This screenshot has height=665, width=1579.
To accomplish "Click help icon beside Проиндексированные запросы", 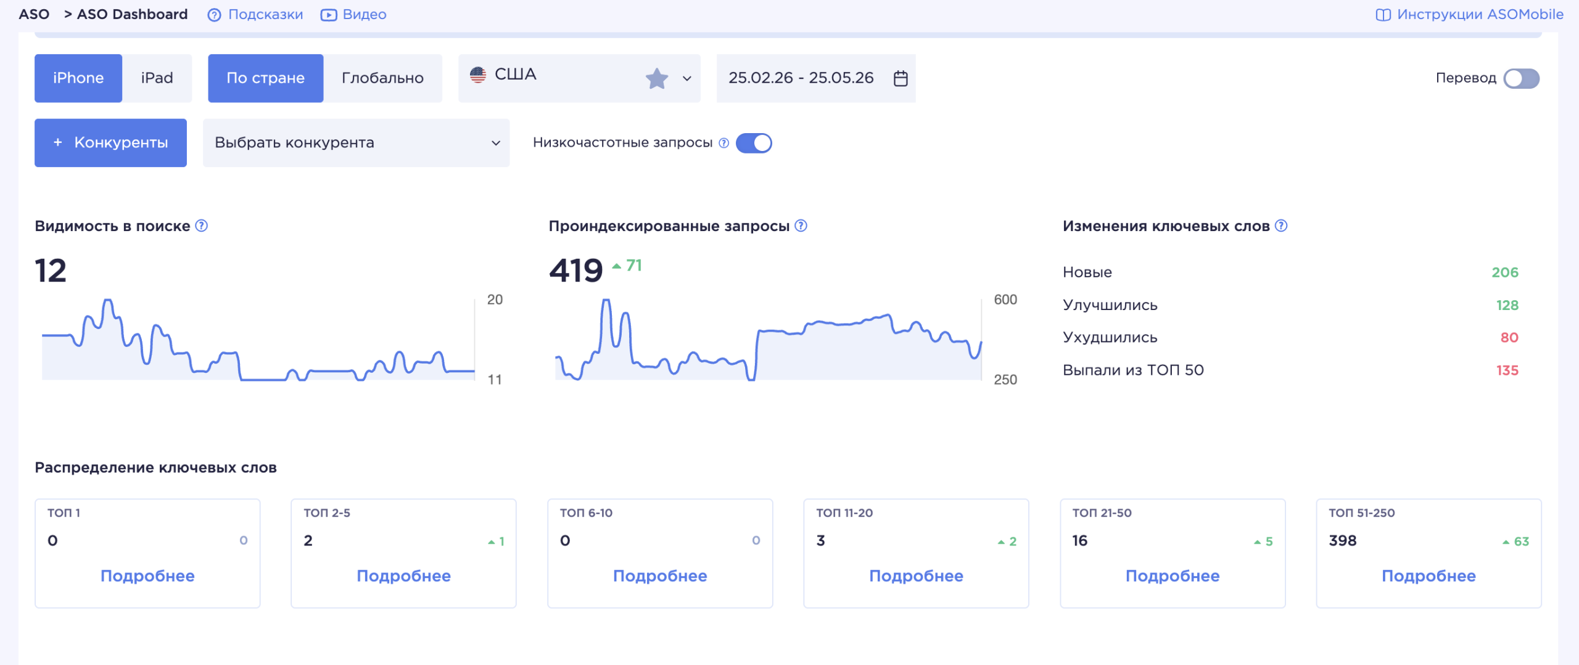I will [801, 226].
